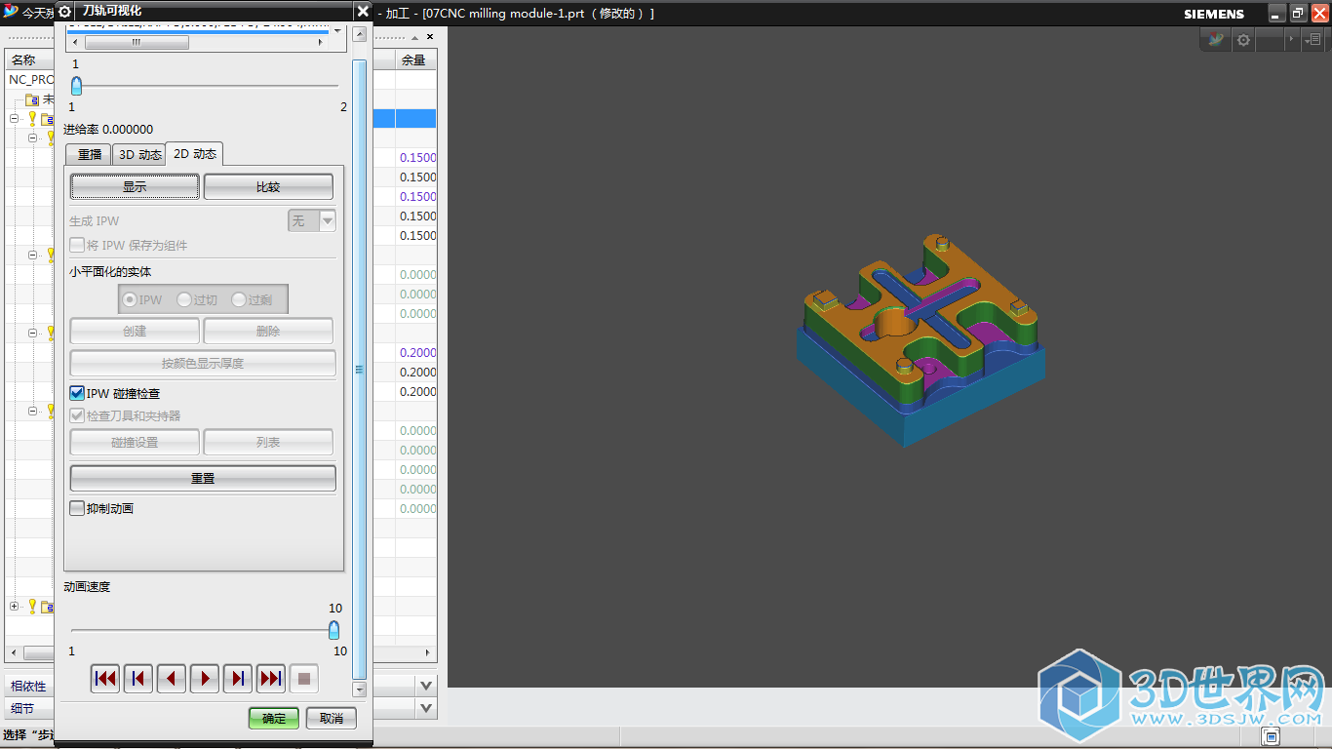
Task: Select the 过剩 radio button
Action: (x=239, y=299)
